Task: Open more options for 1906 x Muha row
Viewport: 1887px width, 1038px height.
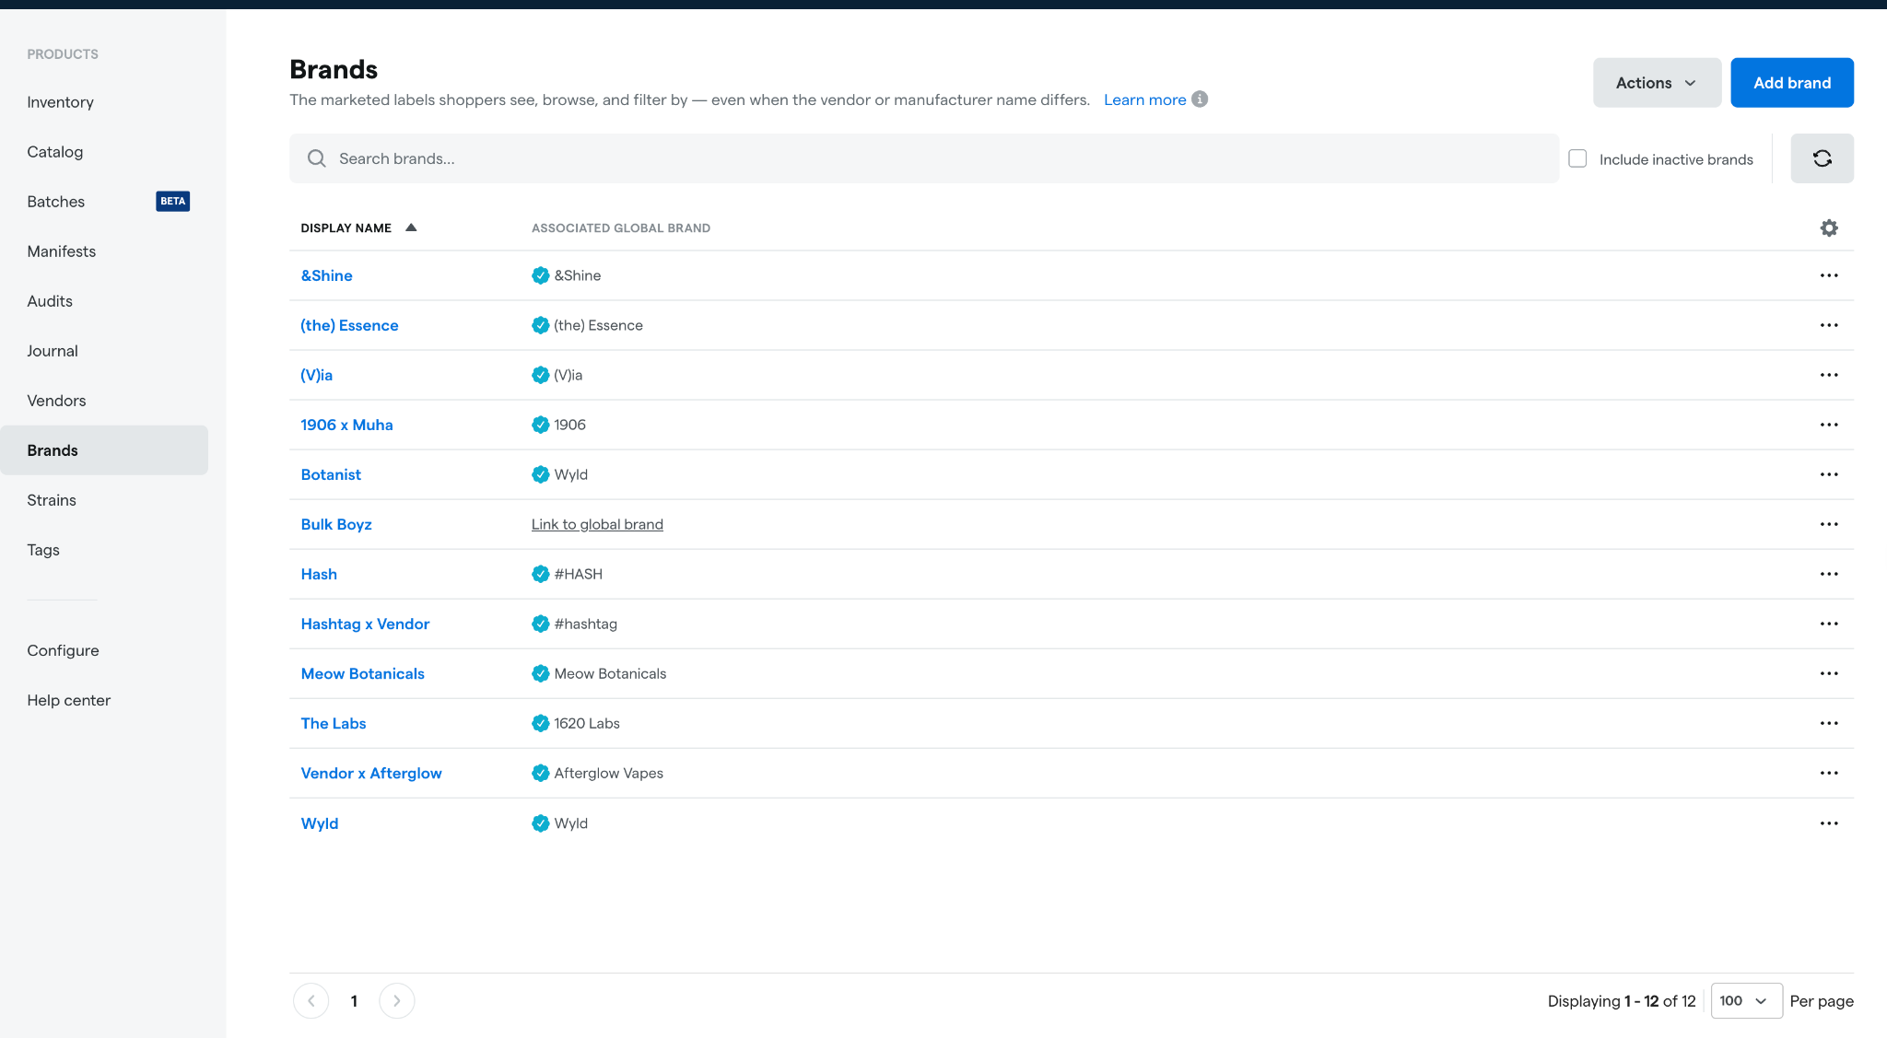Action: (x=1829, y=425)
